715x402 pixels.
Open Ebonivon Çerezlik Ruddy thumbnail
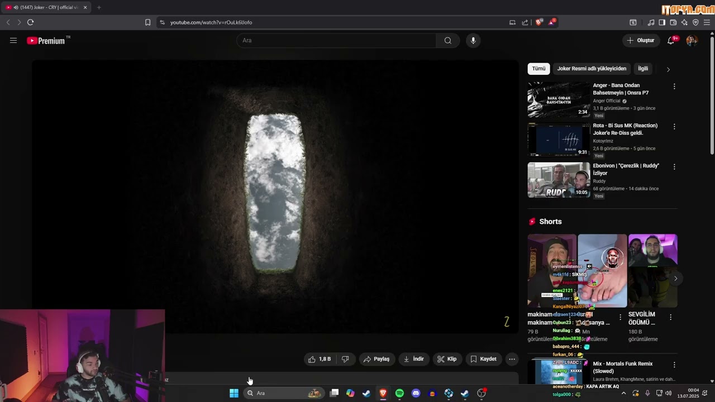click(x=559, y=180)
